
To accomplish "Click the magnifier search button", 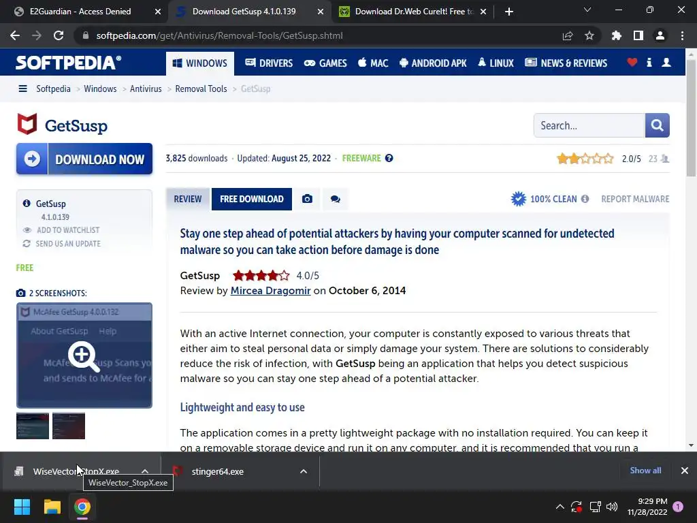I will [657, 125].
